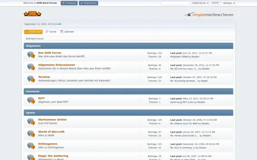Viewport: 257px width, 160px height.
Task: Open the Das DHB Forum board
Action: 50,53
